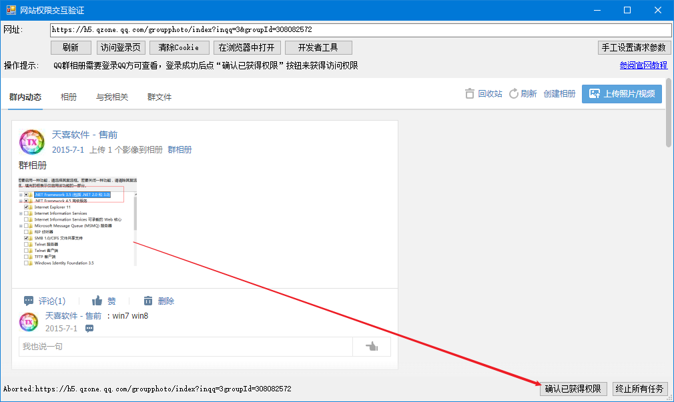Click the 删除 delete text
Screen dimensions: 674x402
tap(166, 301)
